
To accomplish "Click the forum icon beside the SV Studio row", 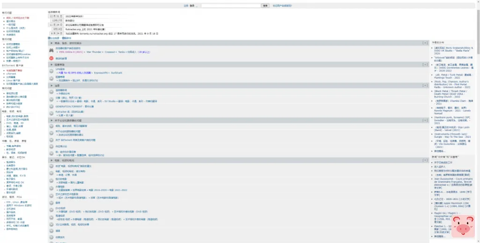I will 52,99.
